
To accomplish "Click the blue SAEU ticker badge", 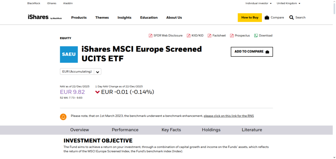I will pos(69,54).
